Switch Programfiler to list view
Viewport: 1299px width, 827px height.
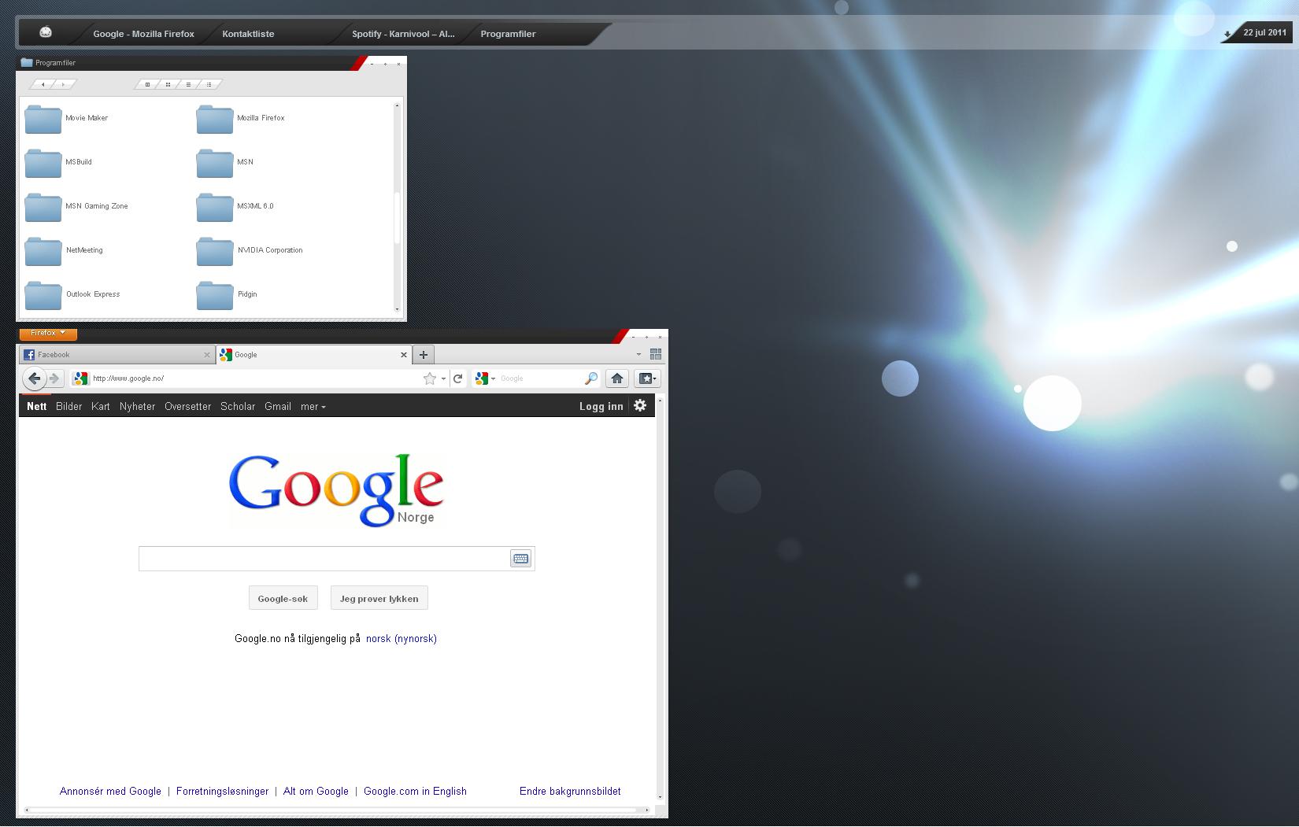(x=188, y=84)
